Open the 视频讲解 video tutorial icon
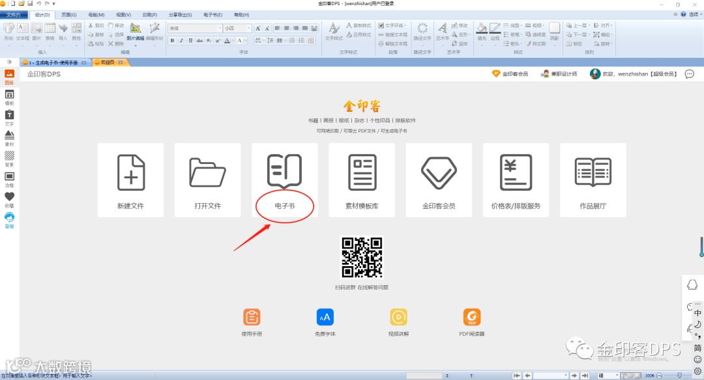 point(399,321)
